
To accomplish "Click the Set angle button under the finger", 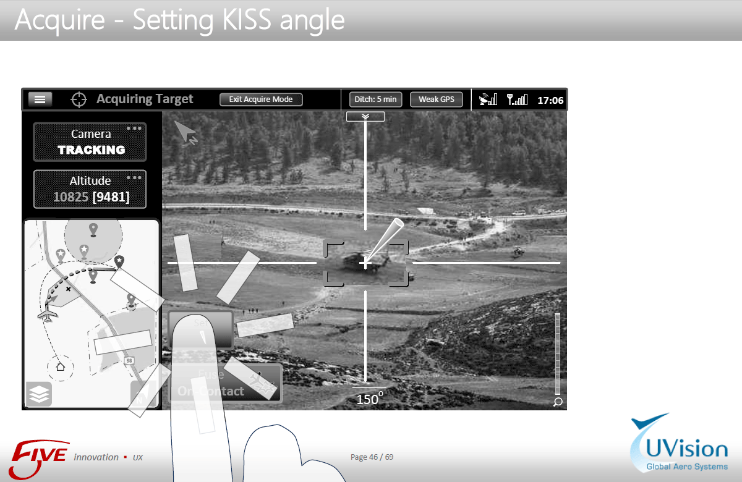I will [x=201, y=329].
